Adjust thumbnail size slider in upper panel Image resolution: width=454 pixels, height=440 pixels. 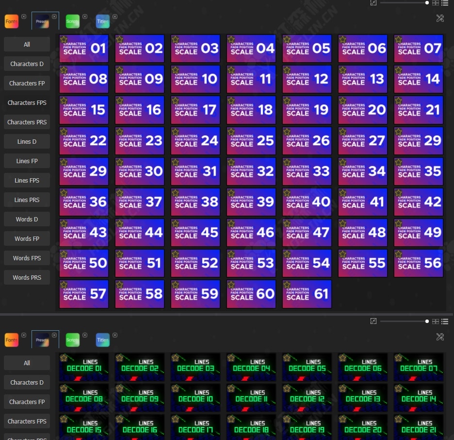click(405, 3)
